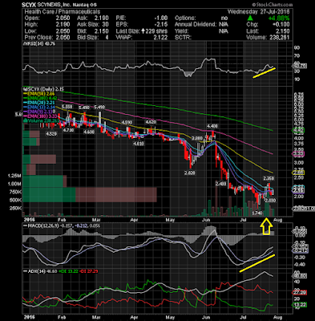The width and height of the screenshot is (315, 321).
Task: Click the Open price value
Action: tap(63, 18)
